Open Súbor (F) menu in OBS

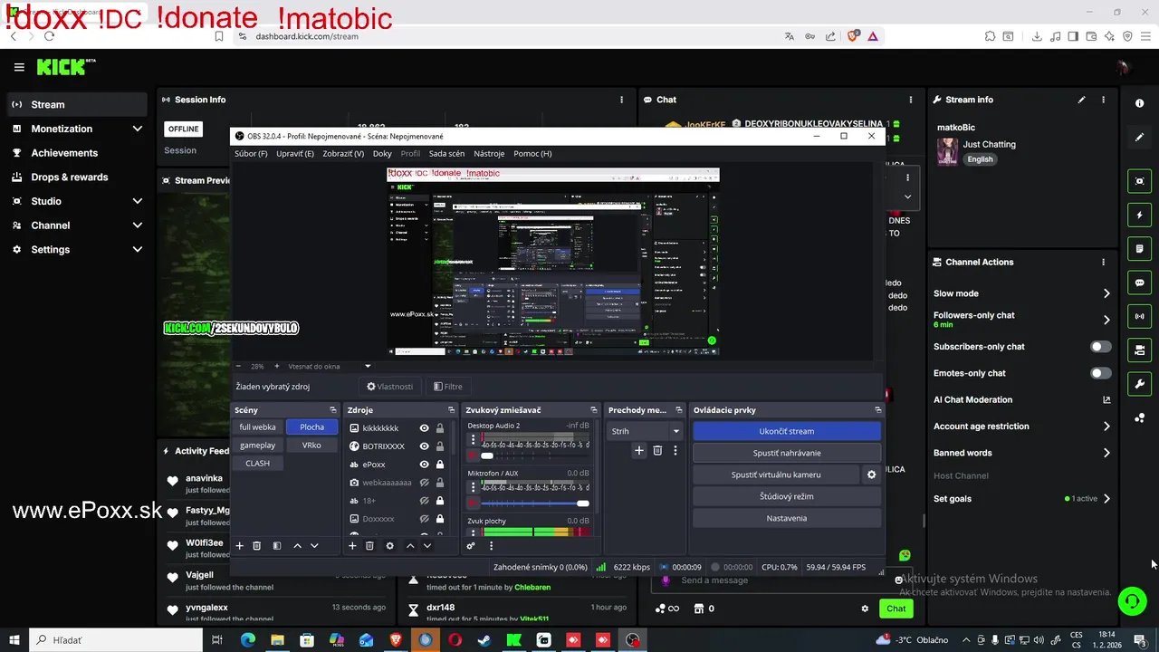[x=251, y=154]
